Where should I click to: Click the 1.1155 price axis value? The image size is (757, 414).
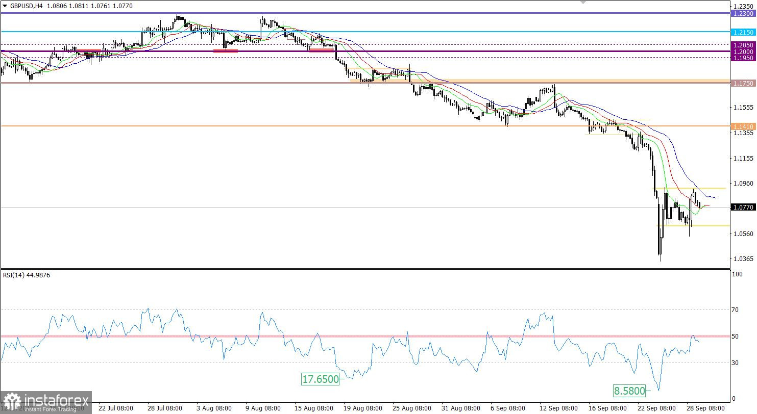(x=743, y=159)
